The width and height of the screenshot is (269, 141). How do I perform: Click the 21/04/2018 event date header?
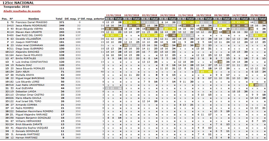click(x=186, y=15)
